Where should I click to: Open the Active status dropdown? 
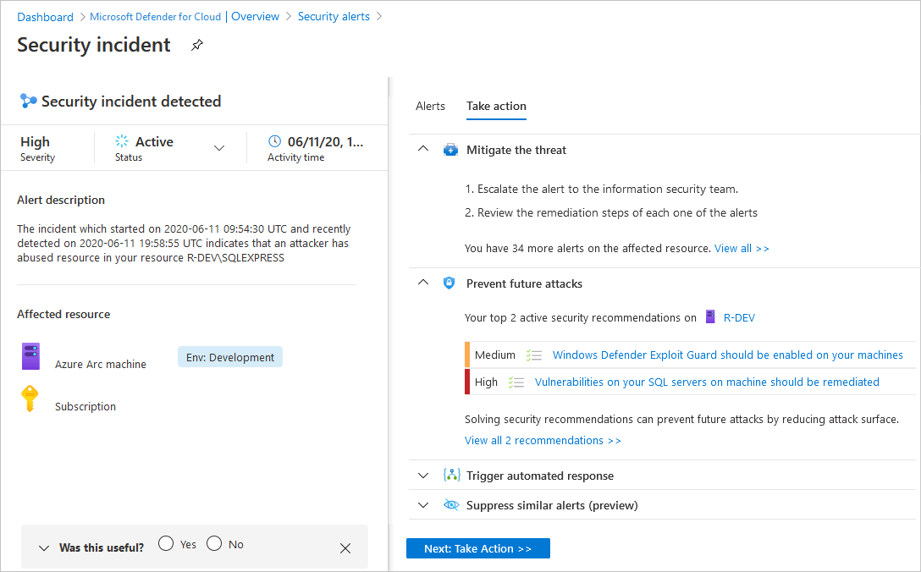point(219,147)
